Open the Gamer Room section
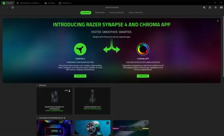Image resolution: width=224 pixels, height=136 pixels. pyautogui.click(x=100, y=13)
